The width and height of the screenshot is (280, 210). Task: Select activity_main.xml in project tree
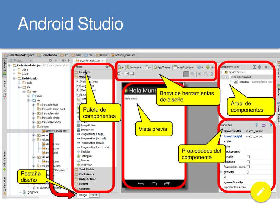(54, 131)
